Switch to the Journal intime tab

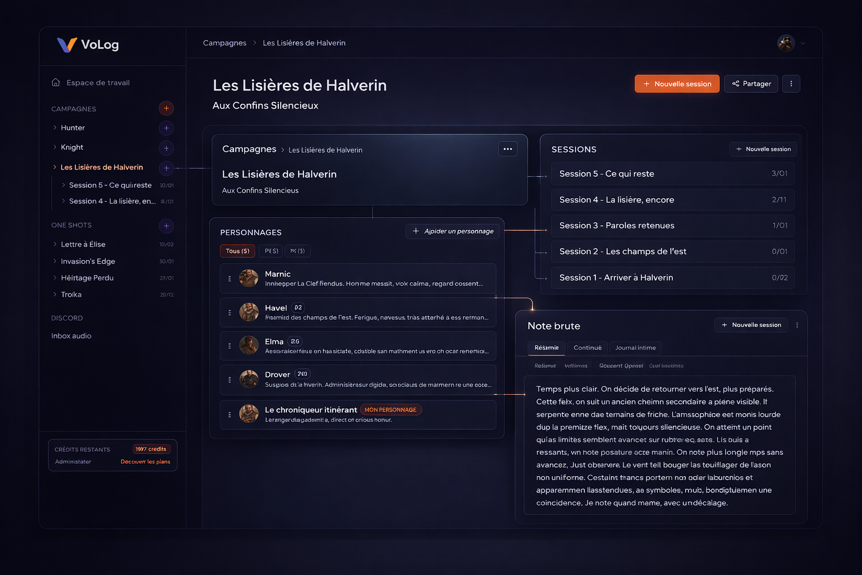coord(635,348)
